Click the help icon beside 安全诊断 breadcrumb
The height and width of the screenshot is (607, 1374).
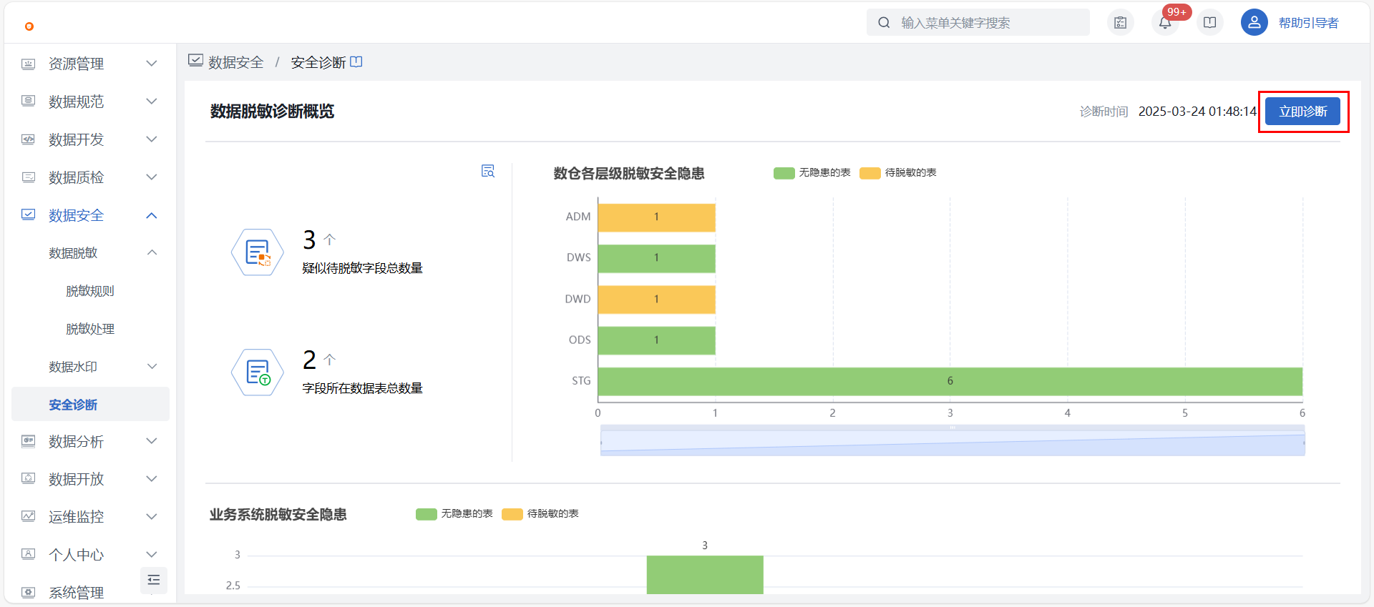pyautogui.click(x=356, y=62)
